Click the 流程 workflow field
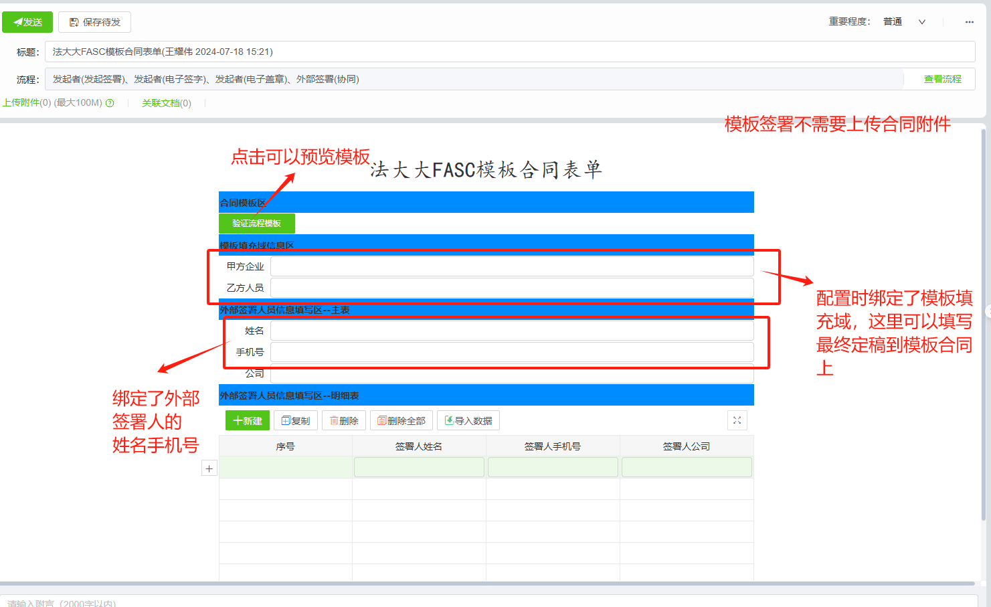This screenshot has height=607, width=991. 474,79
